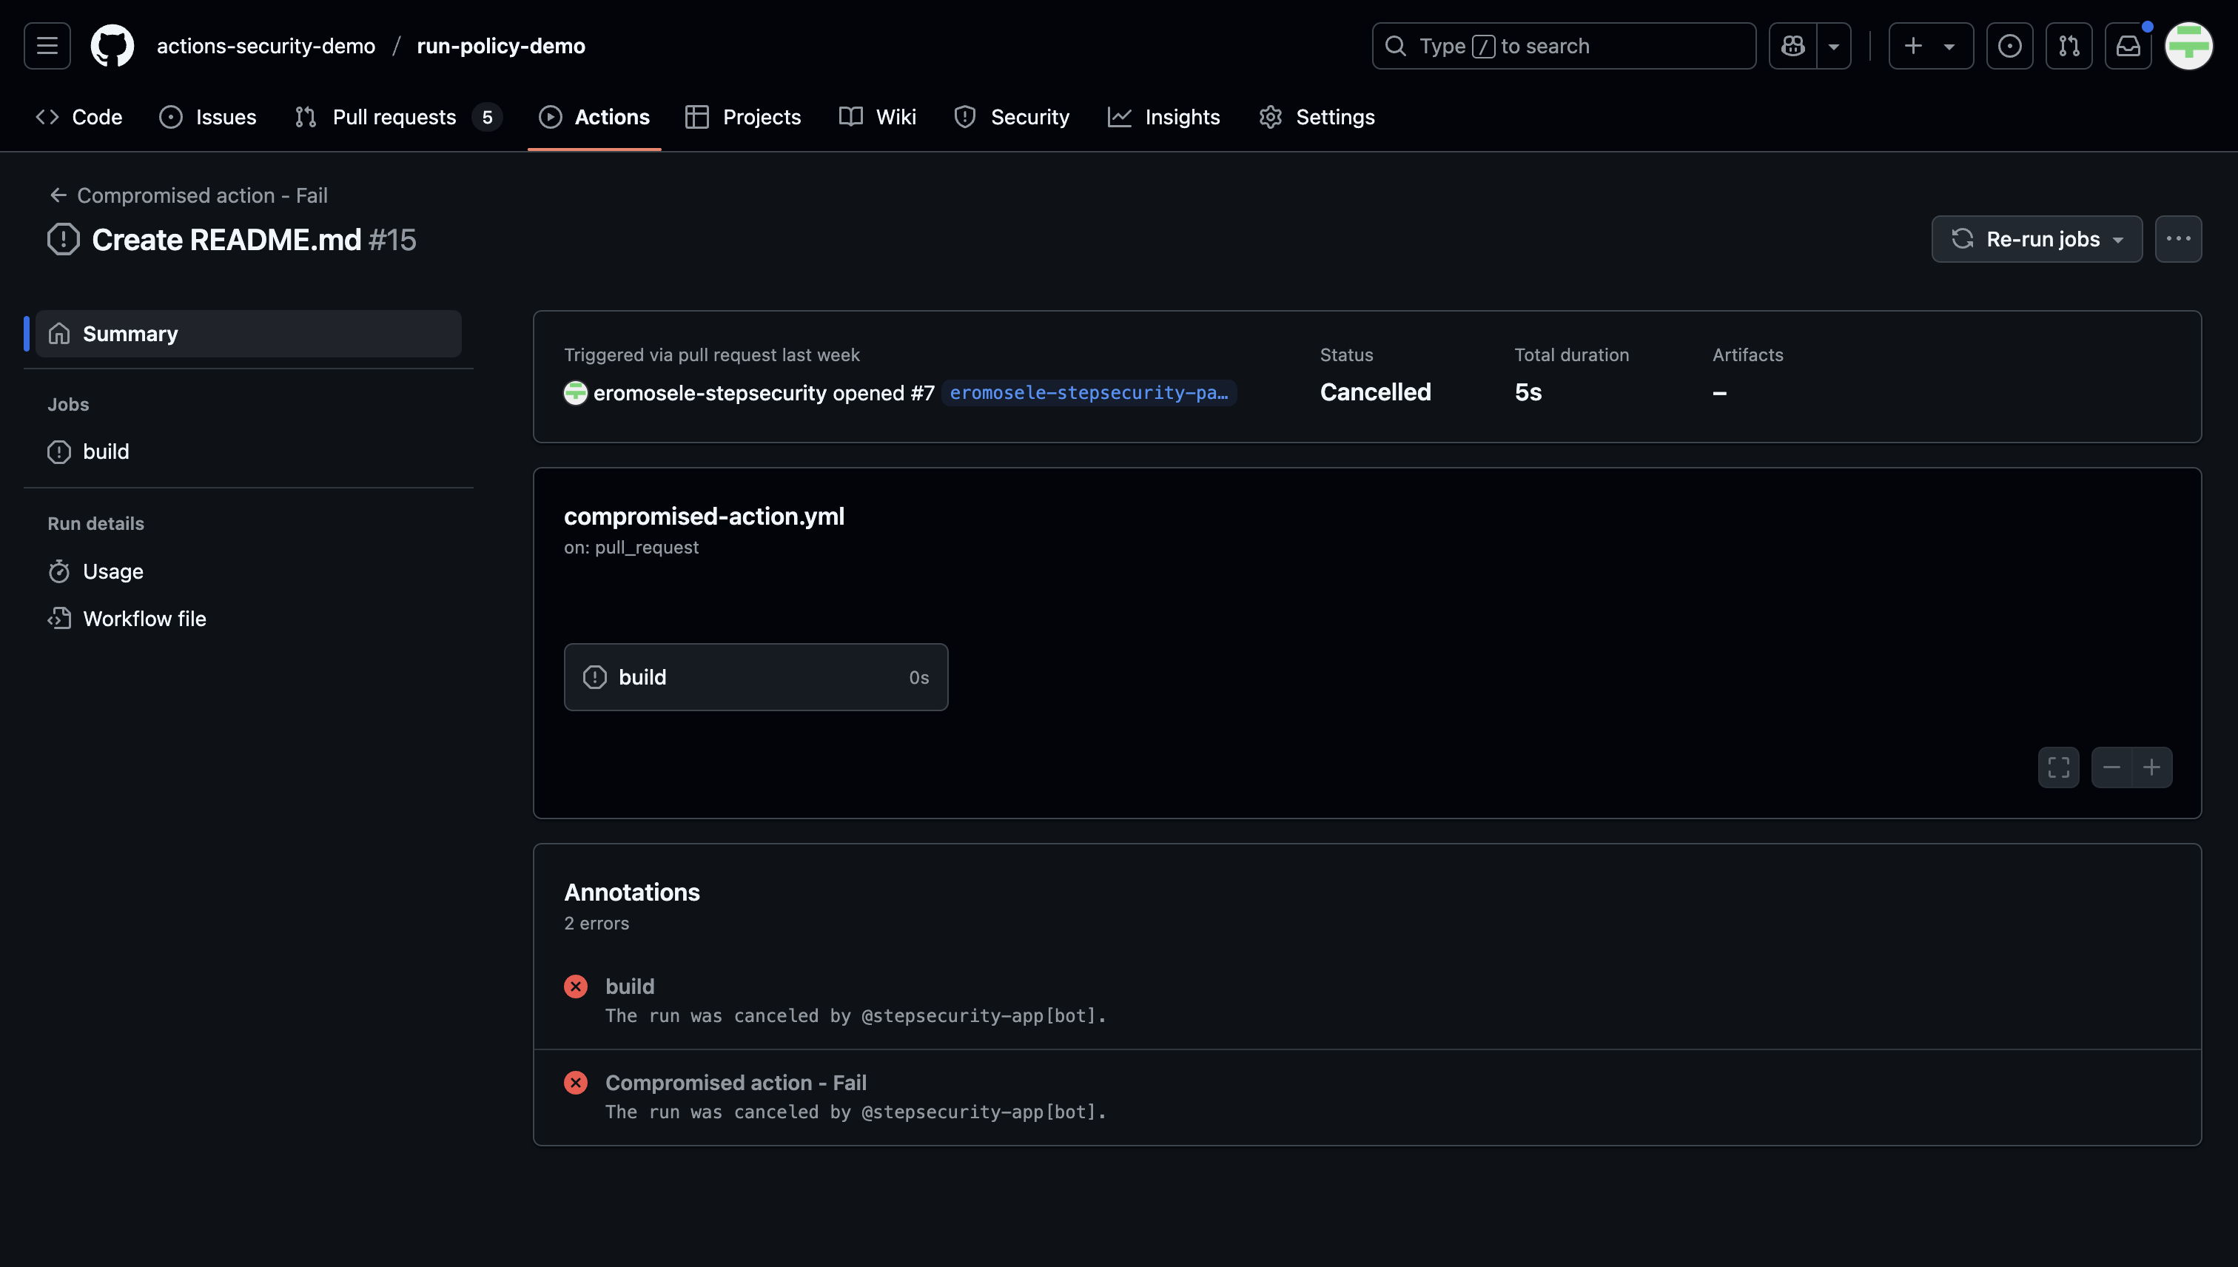Open the hamburger navigation menu

[x=47, y=45]
